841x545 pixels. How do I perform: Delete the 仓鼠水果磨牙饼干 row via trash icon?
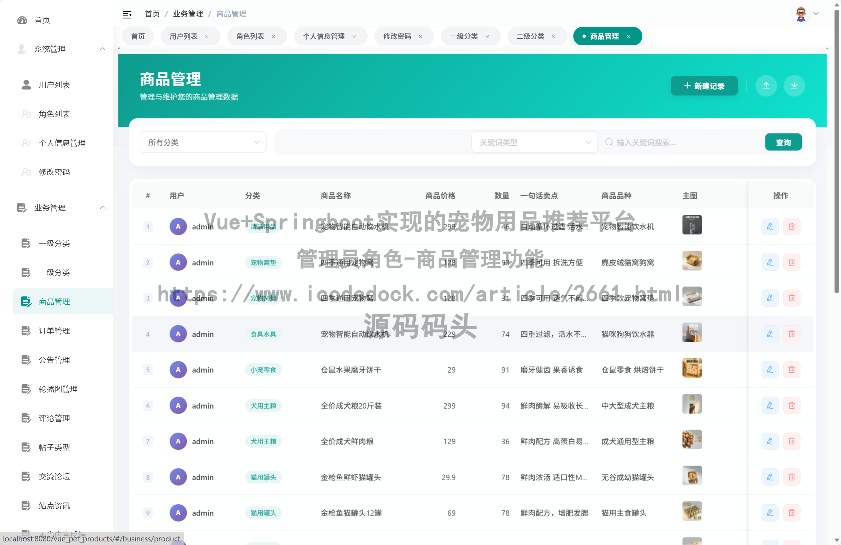click(x=792, y=369)
